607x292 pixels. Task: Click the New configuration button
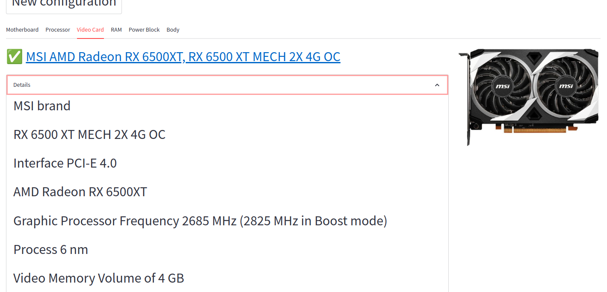(64, 4)
